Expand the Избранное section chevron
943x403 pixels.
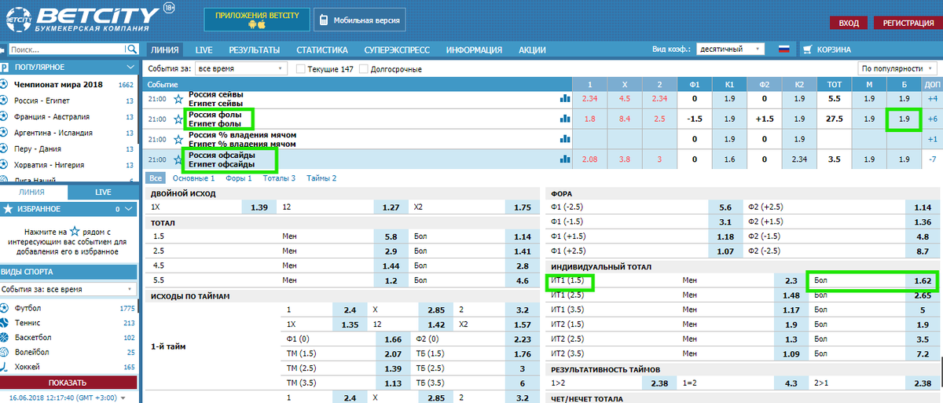click(x=130, y=209)
